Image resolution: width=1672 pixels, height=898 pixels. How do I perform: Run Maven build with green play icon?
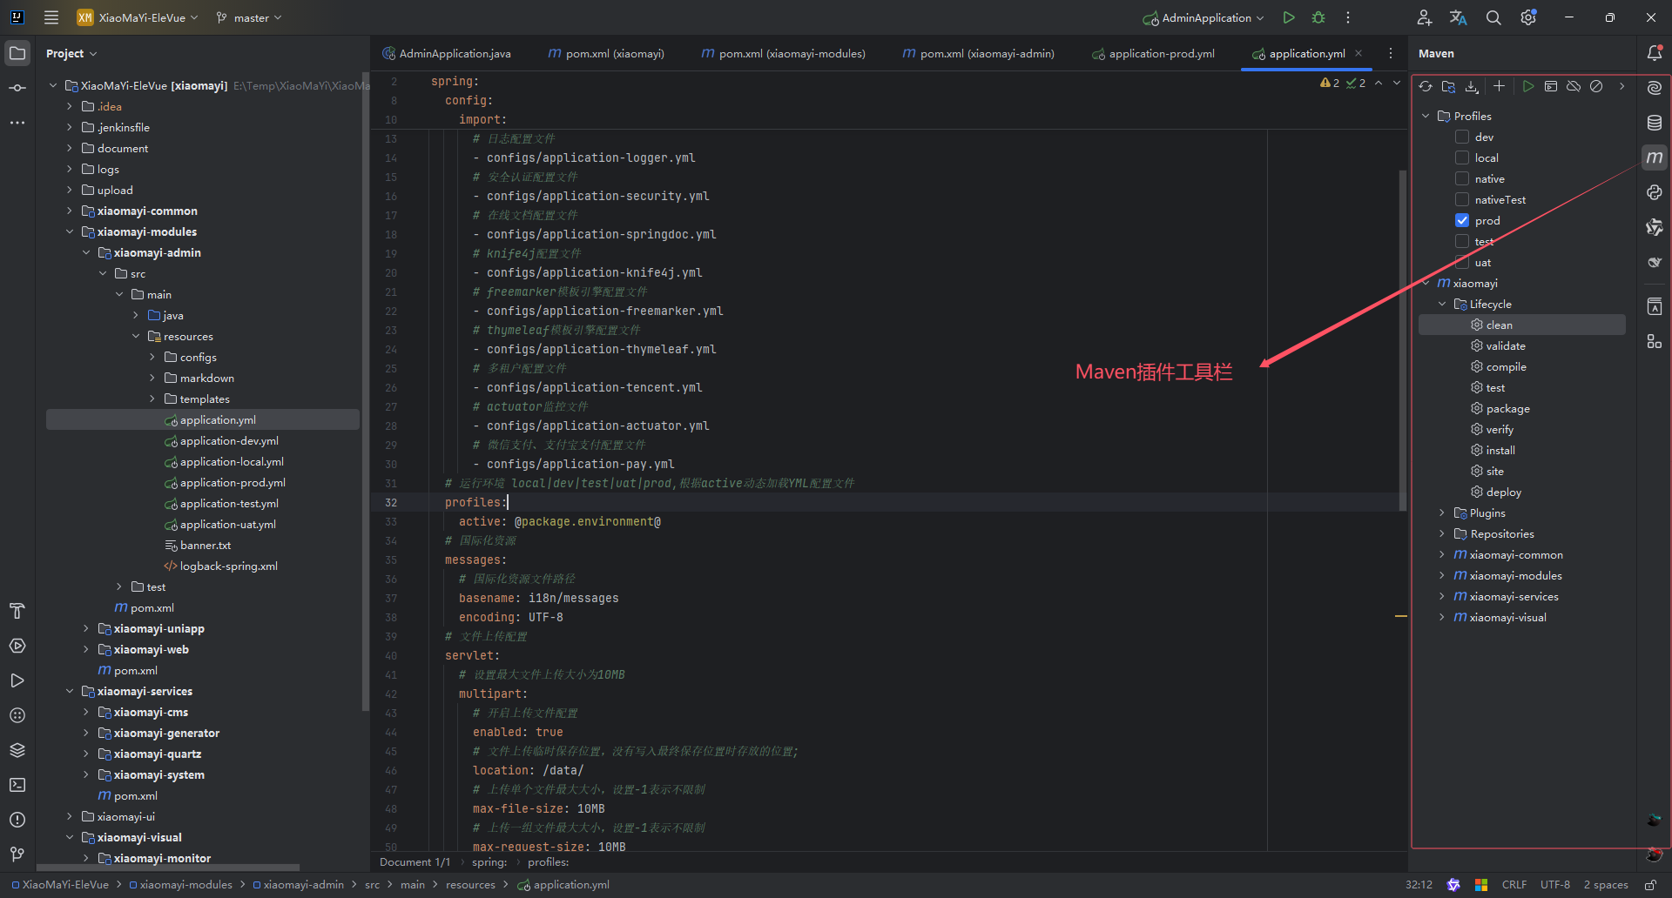click(x=1527, y=86)
